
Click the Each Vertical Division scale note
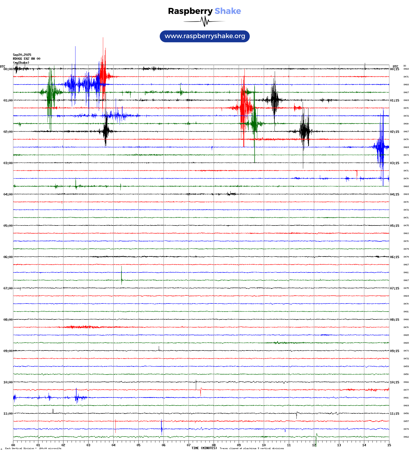point(33,448)
